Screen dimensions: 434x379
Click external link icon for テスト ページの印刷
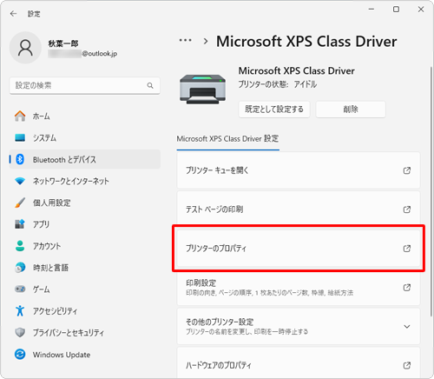(x=407, y=209)
